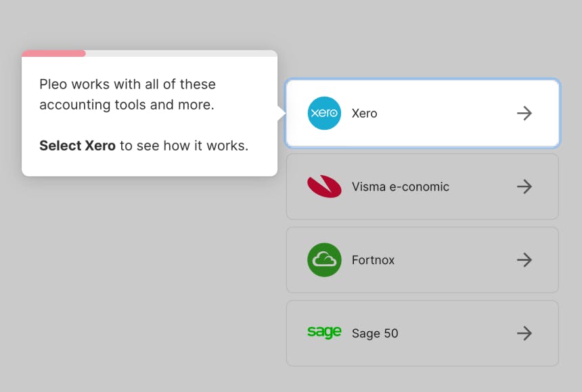Viewport: 582px width, 392px height.
Task: Click the blue Xero logo icon
Action: point(324,114)
